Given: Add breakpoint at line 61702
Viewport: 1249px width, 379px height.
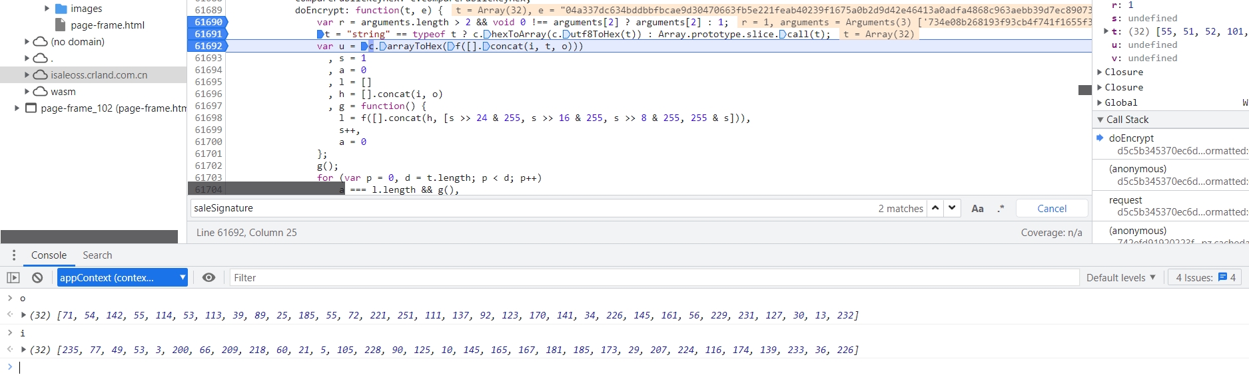Looking at the screenshot, I should pyautogui.click(x=208, y=166).
